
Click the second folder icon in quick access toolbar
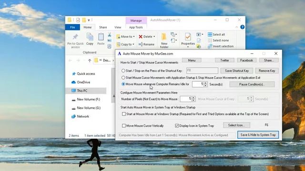click(84, 20)
